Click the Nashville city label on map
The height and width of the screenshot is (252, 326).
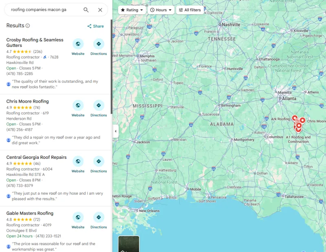pos(231,24)
